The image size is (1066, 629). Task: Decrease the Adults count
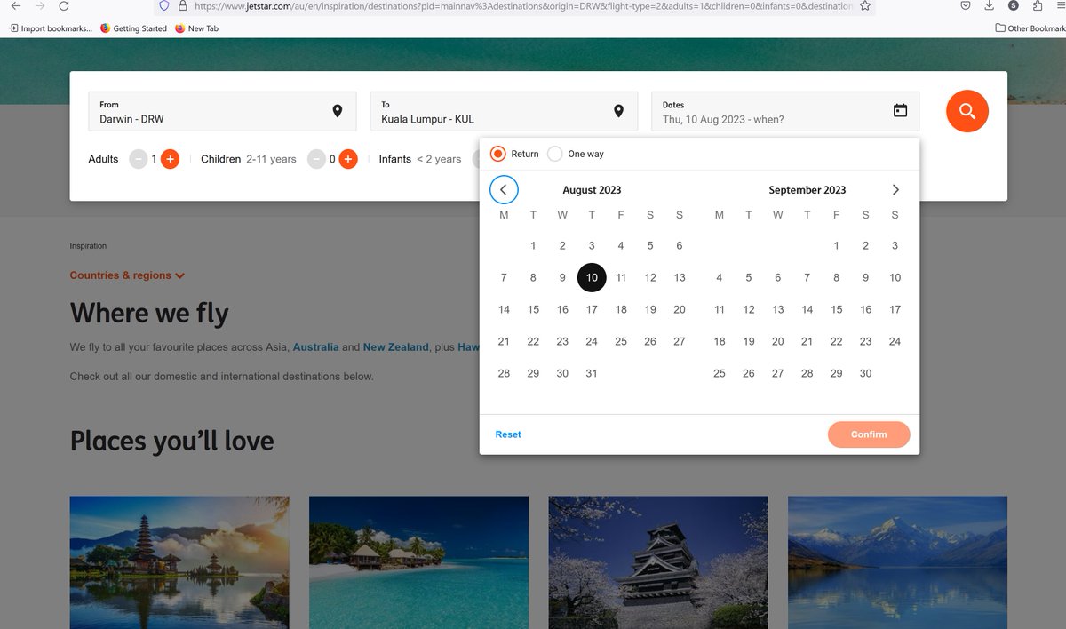pyautogui.click(x=139, y=159)
